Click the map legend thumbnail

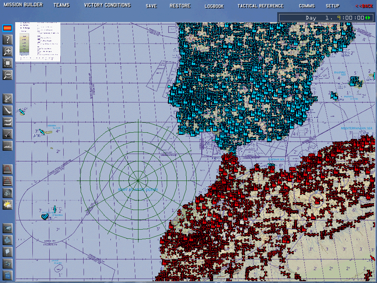pos(38,42)
